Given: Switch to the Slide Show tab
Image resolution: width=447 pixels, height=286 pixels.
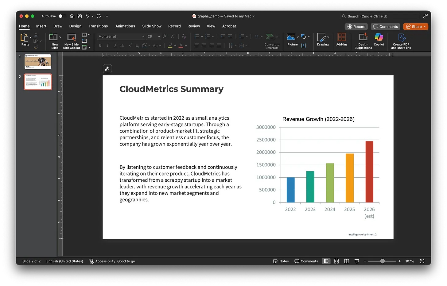Looking at the screenshot, I should click(x=152, y=26).
